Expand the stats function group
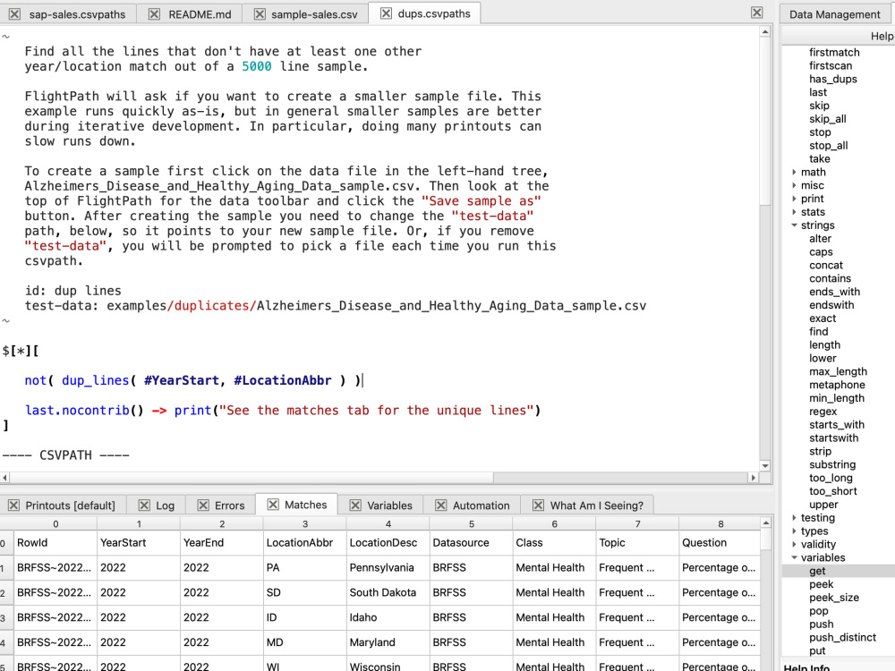The height and width of the screenshot is (671, 895). (x=795, y=212)
